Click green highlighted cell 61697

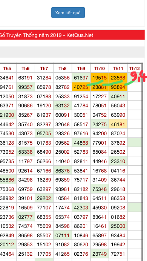pyautogui.click(x=81, y=78)
